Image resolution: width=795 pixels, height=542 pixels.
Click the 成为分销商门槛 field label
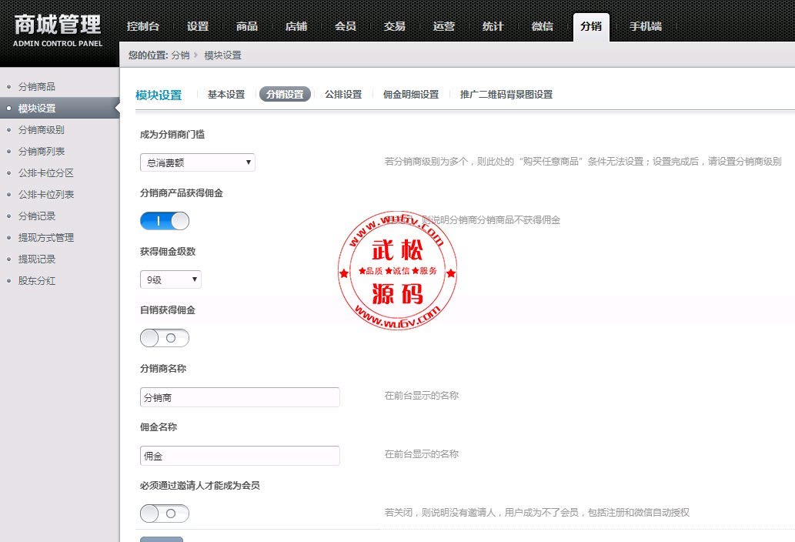coord(172,135)
